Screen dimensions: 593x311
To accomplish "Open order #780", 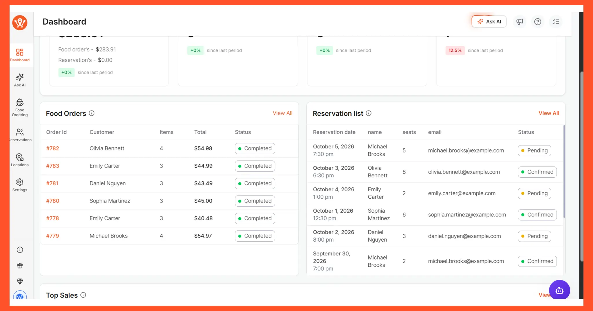I will pos(53,201).
